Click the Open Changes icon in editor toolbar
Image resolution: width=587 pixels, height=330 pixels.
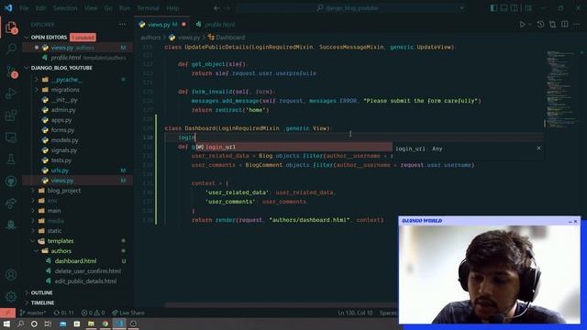pyautogui.click(x=552, y=25)
